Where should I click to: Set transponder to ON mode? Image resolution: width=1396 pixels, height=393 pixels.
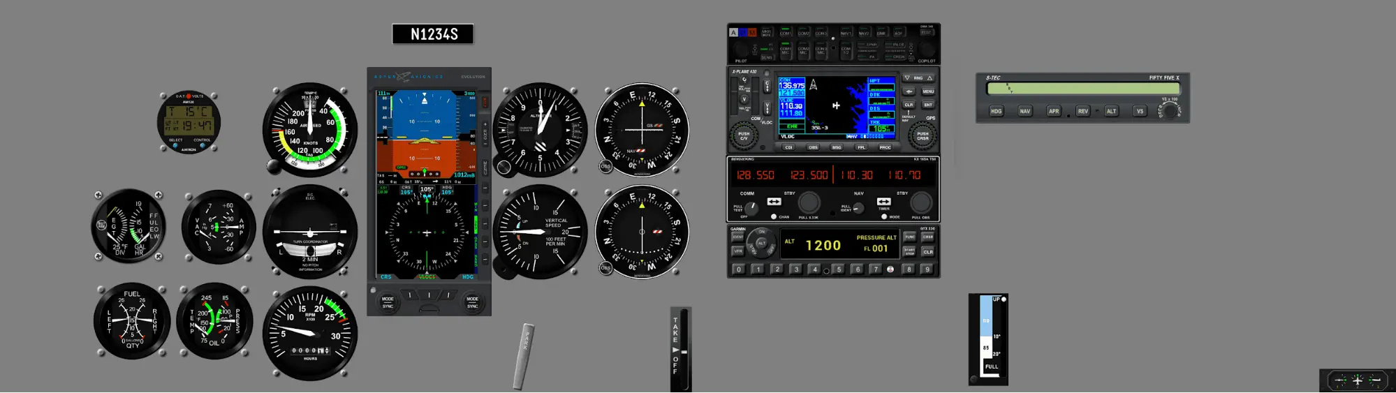coord(761,232)
